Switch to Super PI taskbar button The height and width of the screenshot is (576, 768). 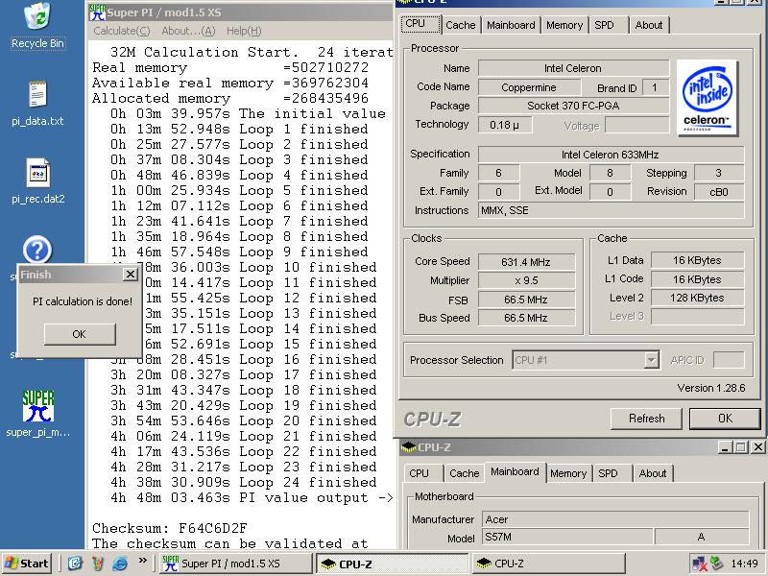point(235,564)
